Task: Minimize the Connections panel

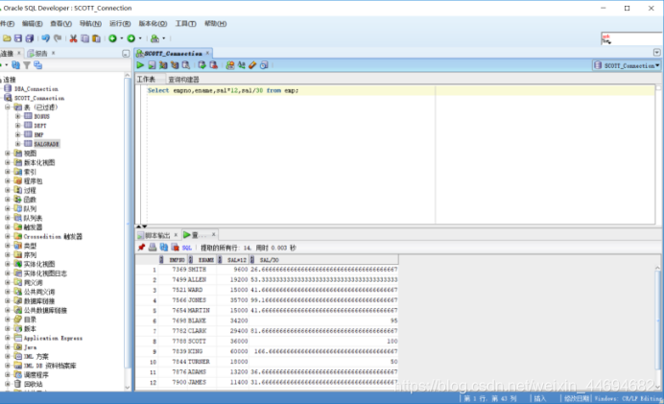Action: pyautogui.click(x=126, y=54)
